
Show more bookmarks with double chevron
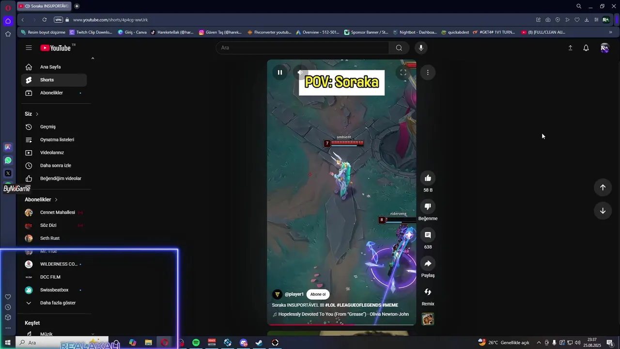click(610, 32)
